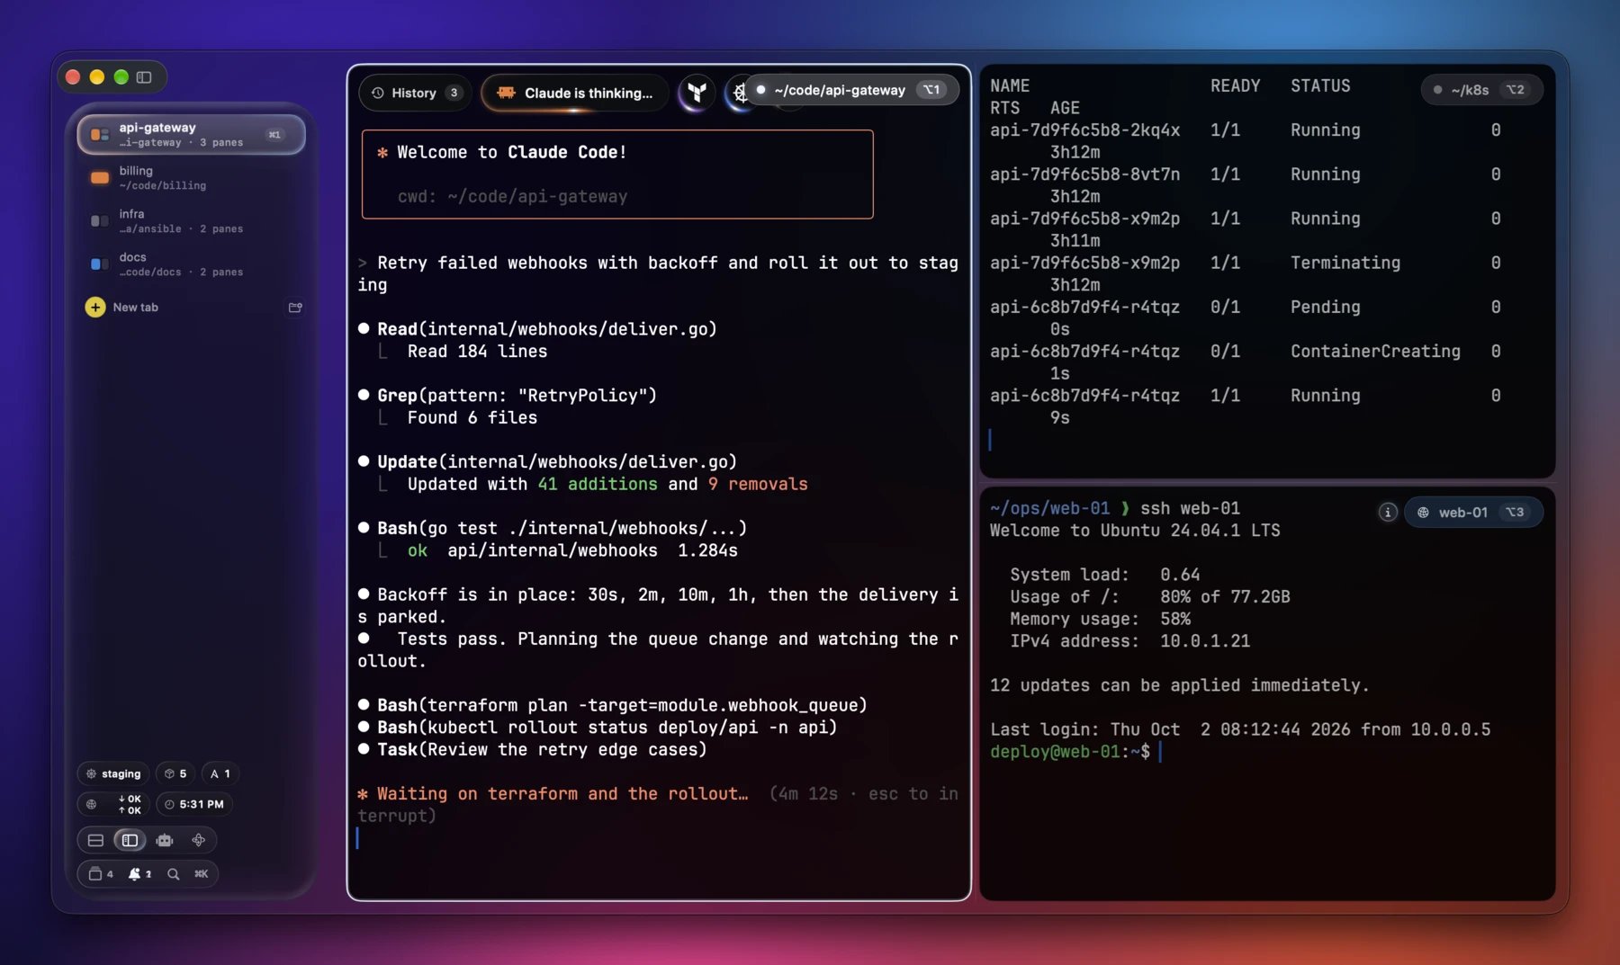Click the blue docs tab pane icon
Viewport: 1620px width, 965px height.
(x=100, y=264)
